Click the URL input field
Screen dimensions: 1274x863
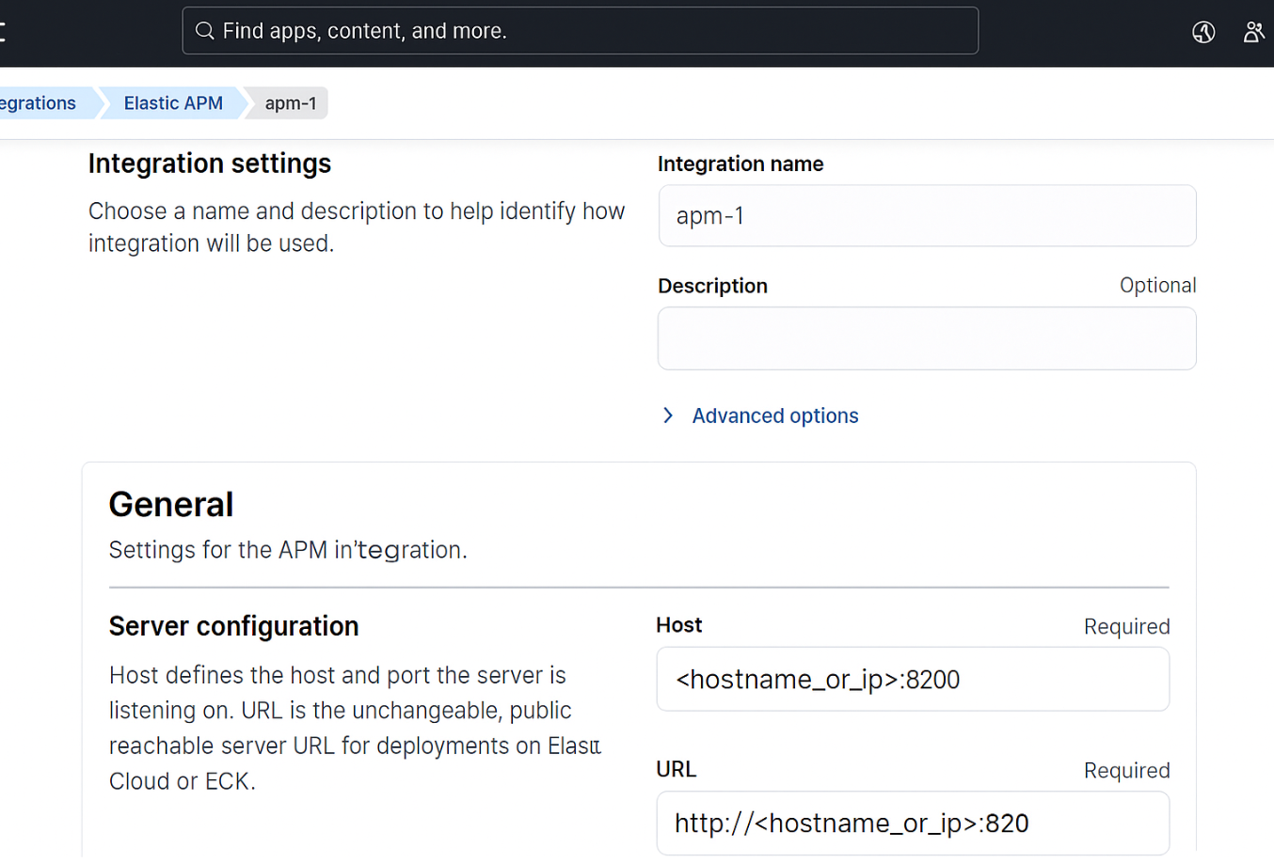pos(912,824)
